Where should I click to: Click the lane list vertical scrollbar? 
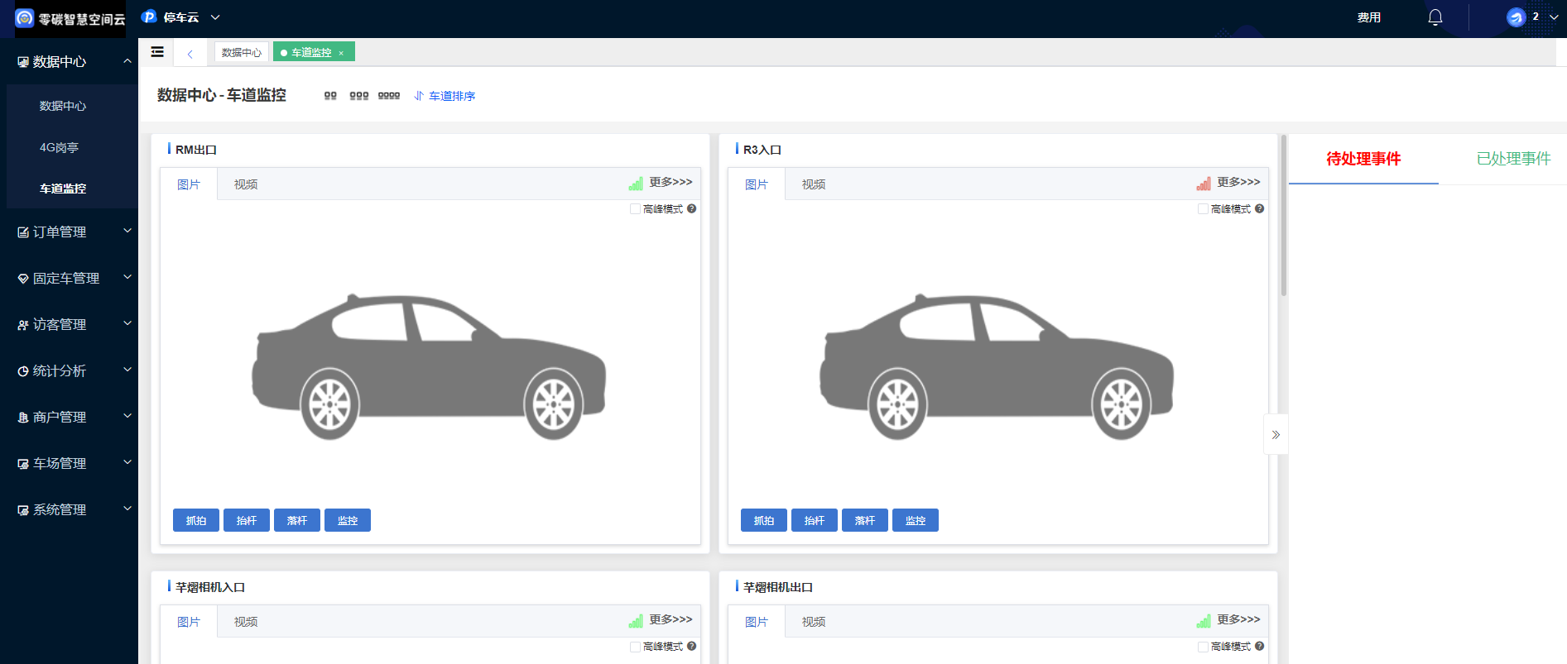coord(1284,215)
